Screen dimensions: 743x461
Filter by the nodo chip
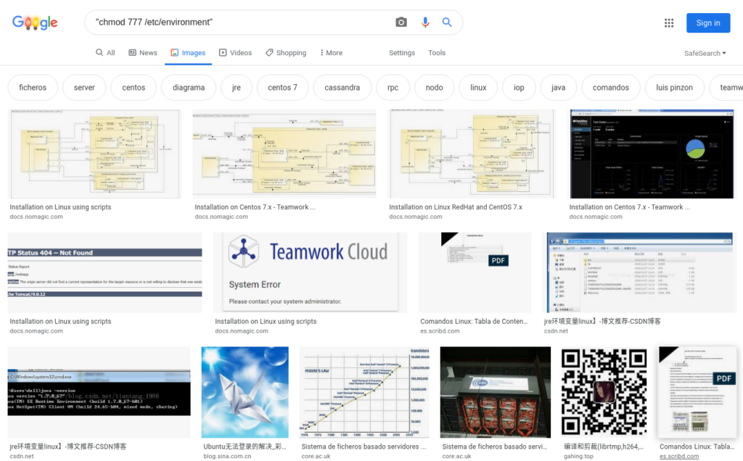click(x=434, y=88)
